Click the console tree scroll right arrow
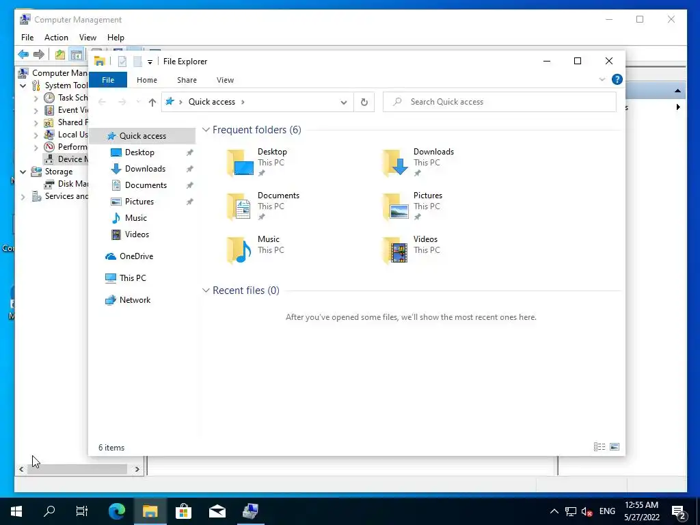Screen dimensions: 700x525 (137, 469)
